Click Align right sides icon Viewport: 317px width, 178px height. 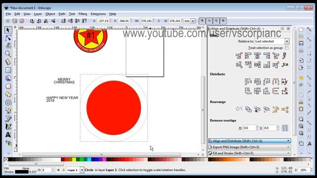click(266, 55)
